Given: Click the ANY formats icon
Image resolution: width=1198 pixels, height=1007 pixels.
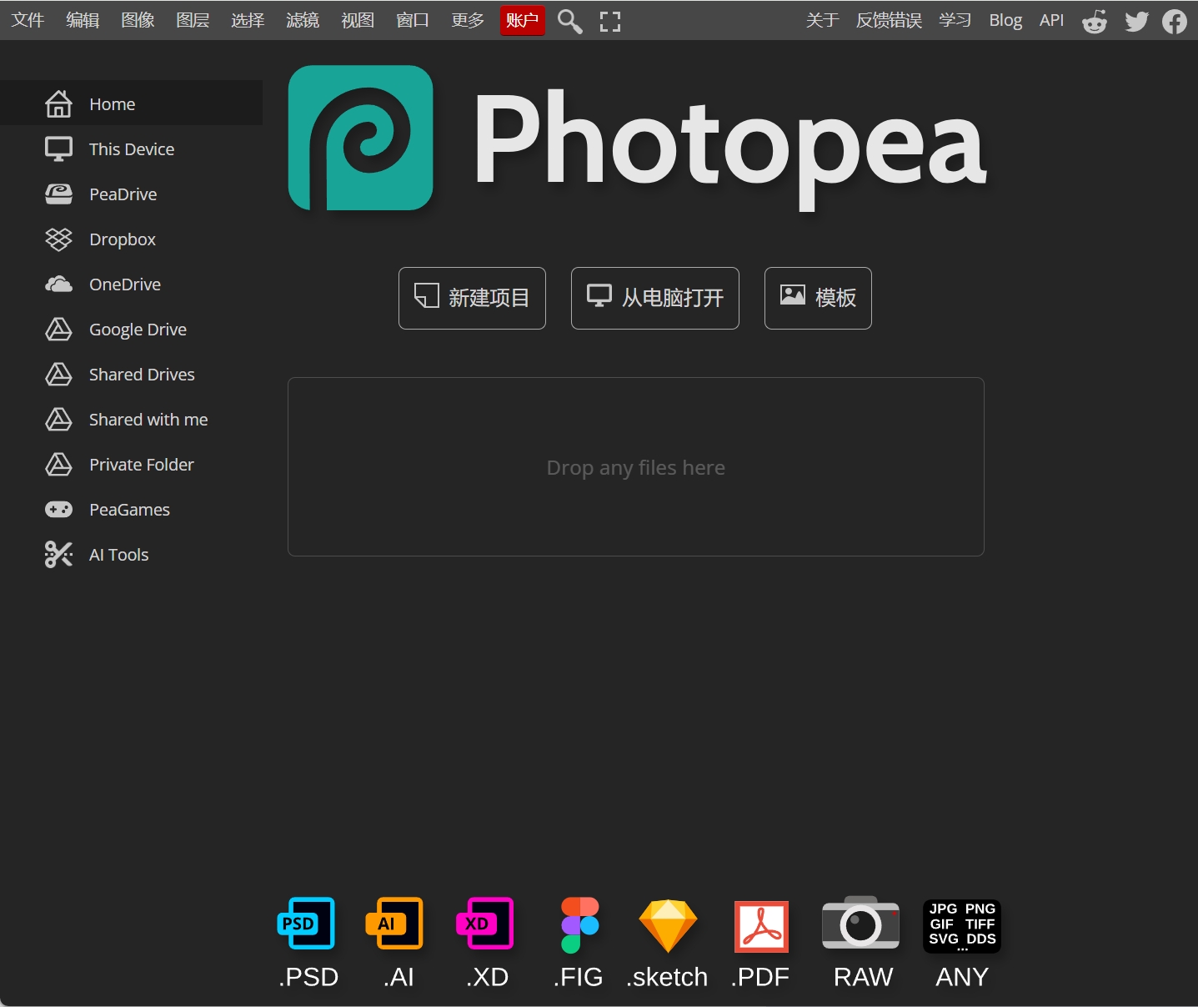Looking at the screenshot, I should (962, 926).
